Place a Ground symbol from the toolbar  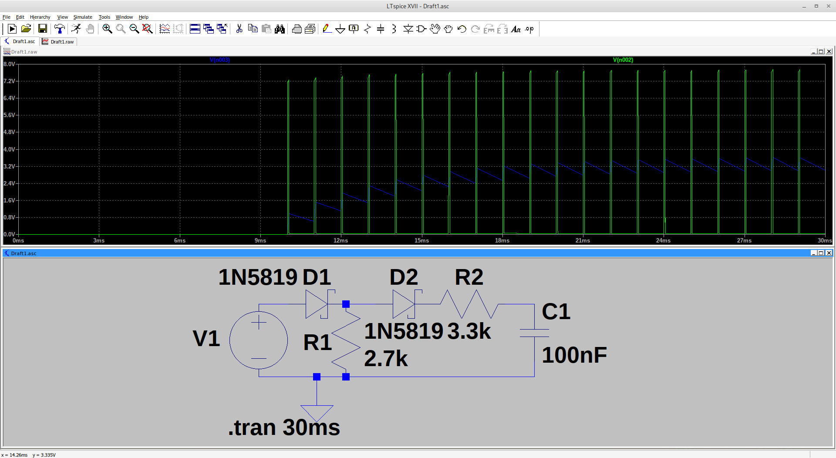[340, 29]
